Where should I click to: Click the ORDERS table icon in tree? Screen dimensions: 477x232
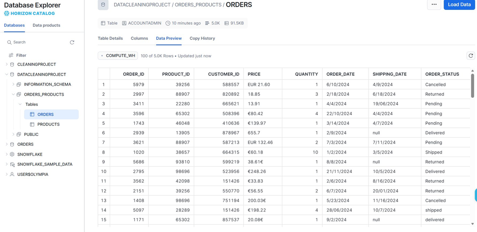(32, 114)
